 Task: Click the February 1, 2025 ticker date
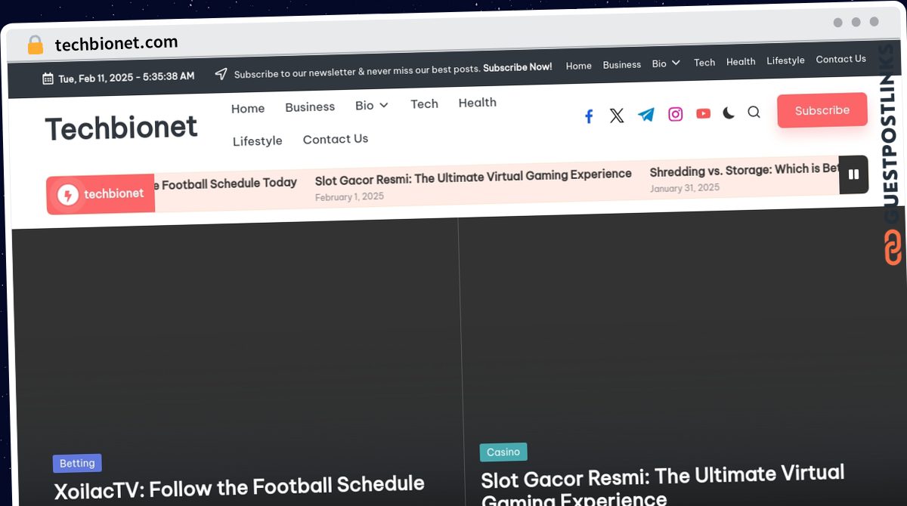(349, 197)
